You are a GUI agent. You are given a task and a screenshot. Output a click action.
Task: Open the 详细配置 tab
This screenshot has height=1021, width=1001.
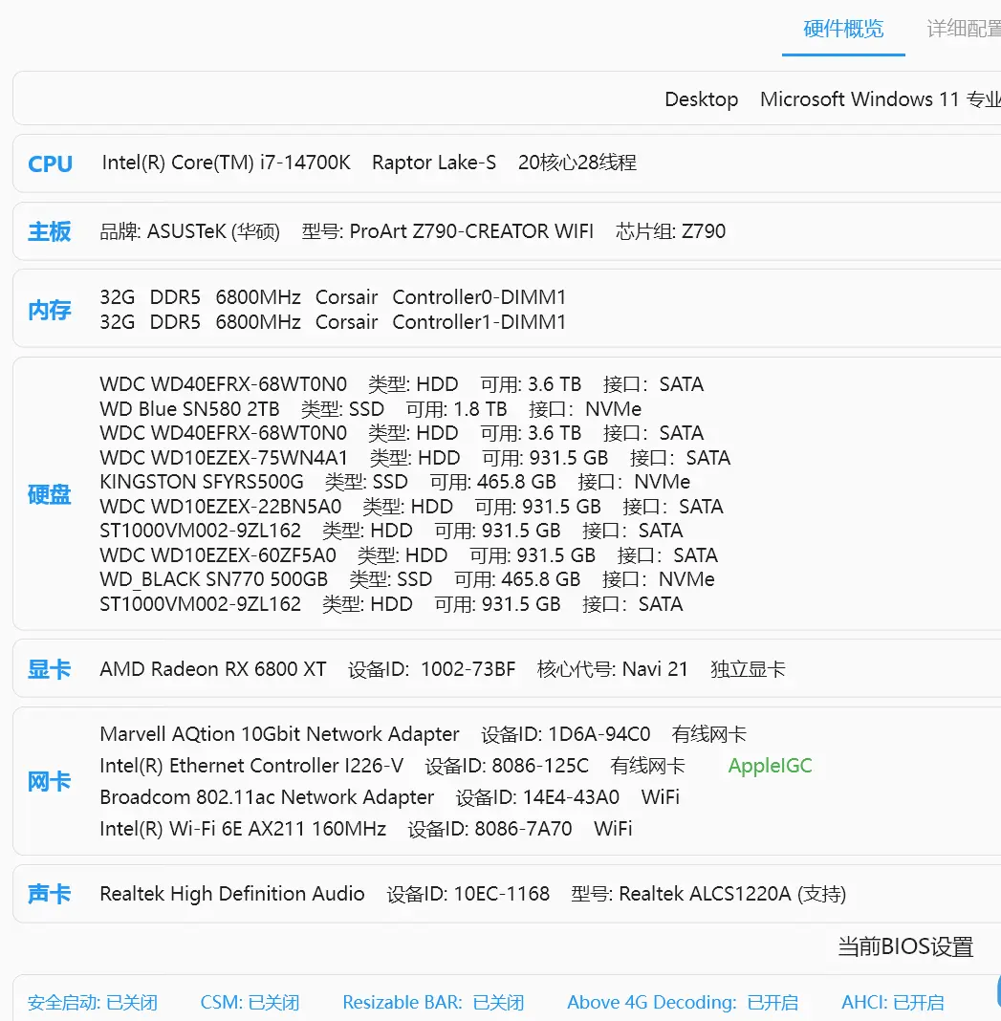point(964,30)
